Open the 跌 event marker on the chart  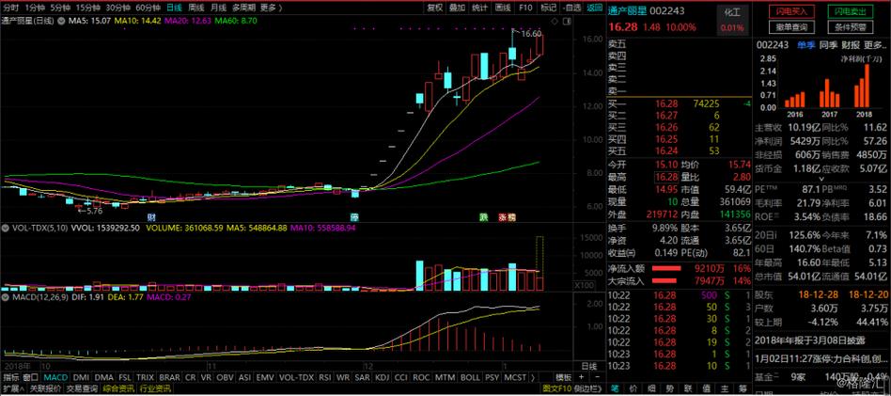pyautogui.click(x=482, y=216)
